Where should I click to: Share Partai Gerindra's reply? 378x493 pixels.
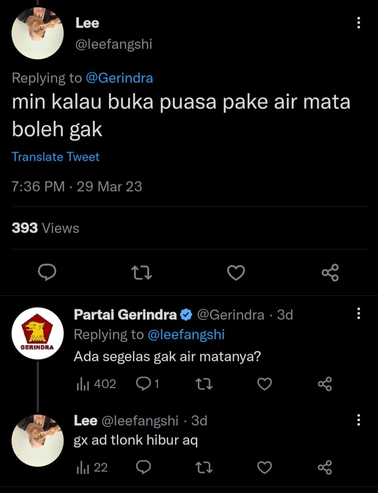click(325, 384)
